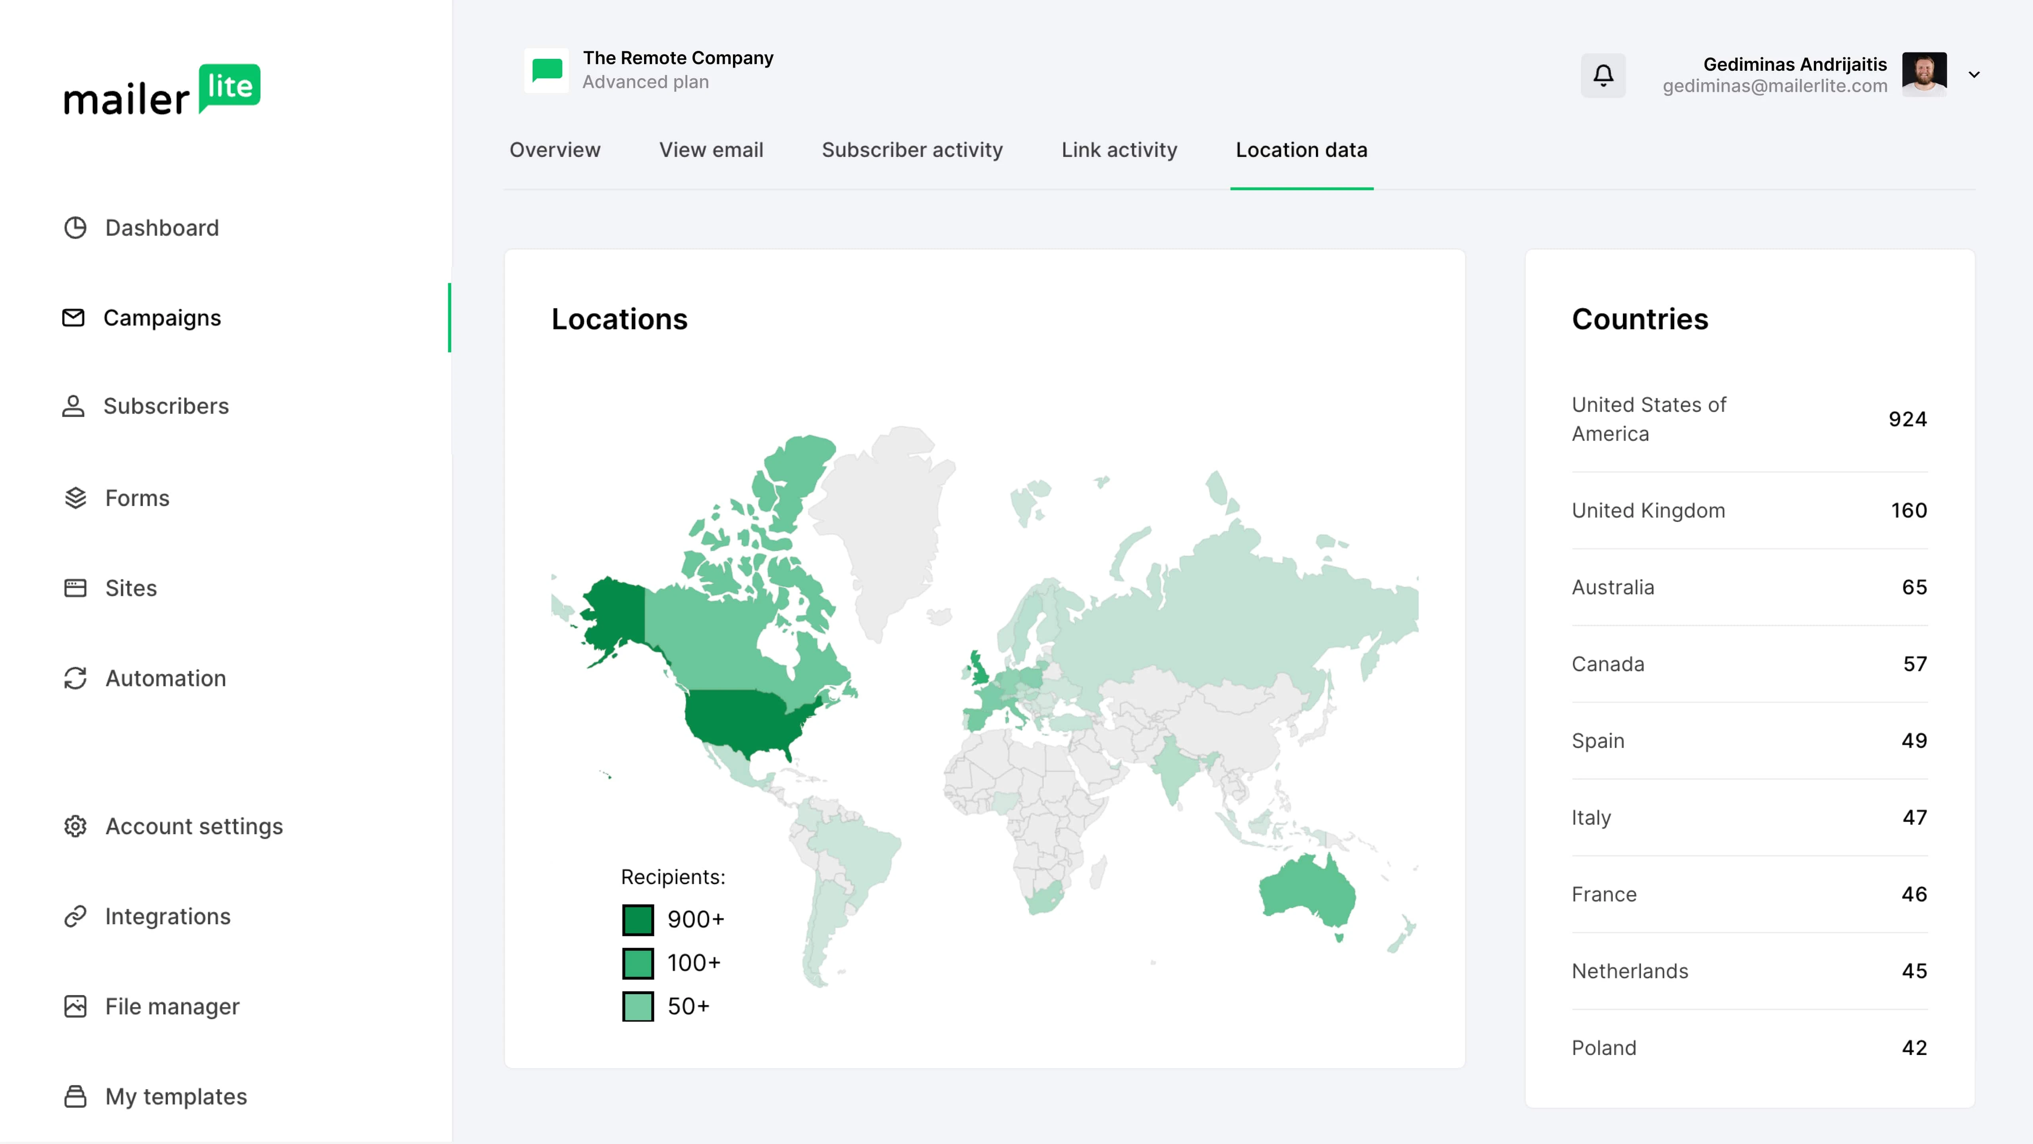Viewport: 2033px width, 1144px height.
Task: Click the Campaigns envelope icon
Action: (73, 317)
